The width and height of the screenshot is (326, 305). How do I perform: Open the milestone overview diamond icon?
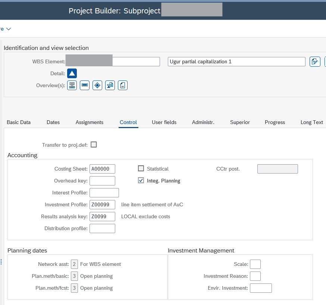[x=97, y=85]
